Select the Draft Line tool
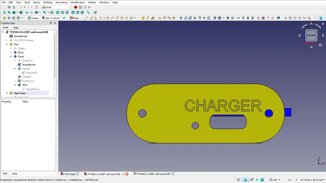 86,18
